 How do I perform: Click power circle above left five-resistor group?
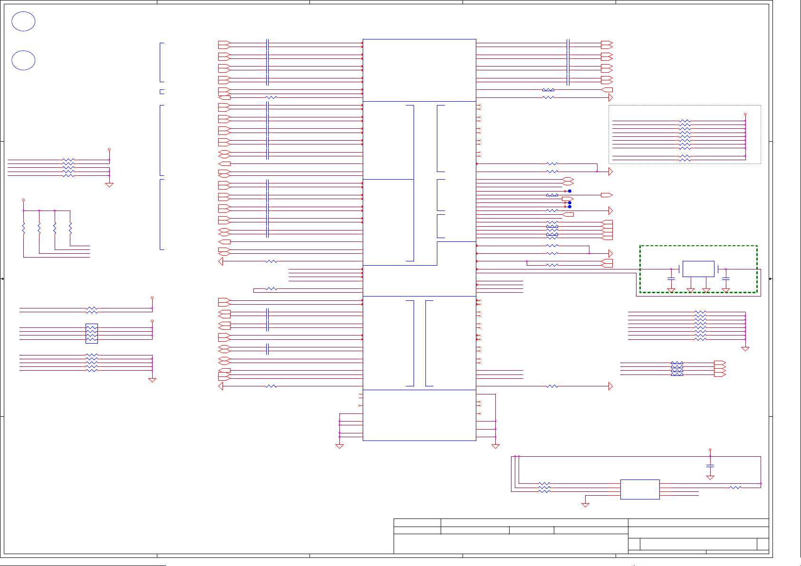point(109,149)
